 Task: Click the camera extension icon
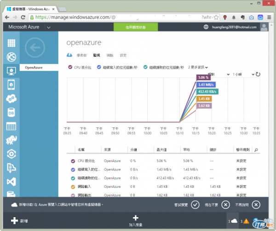point(251,18)
